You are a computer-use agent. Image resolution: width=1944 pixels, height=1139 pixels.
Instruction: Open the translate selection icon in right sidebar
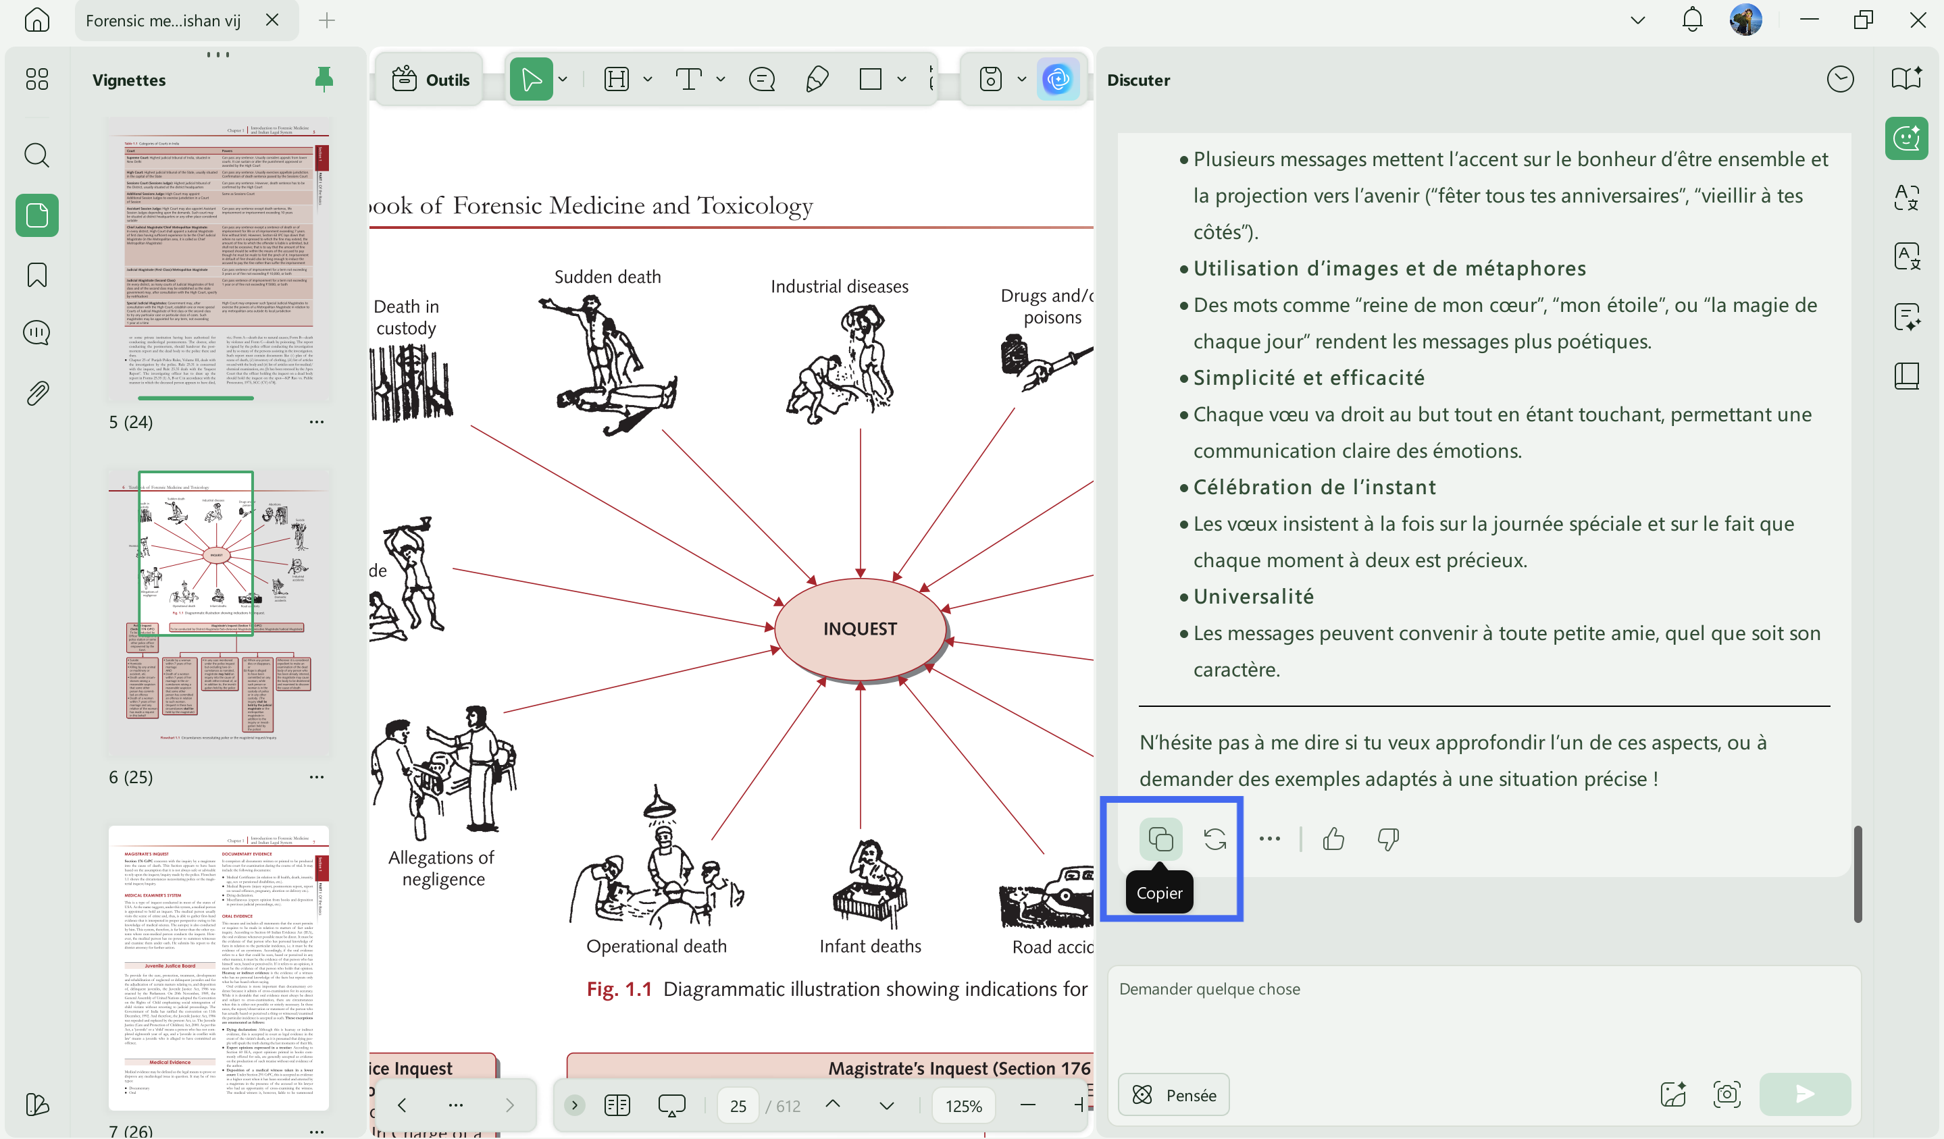pyautogui.click(x=1906, y=197)
